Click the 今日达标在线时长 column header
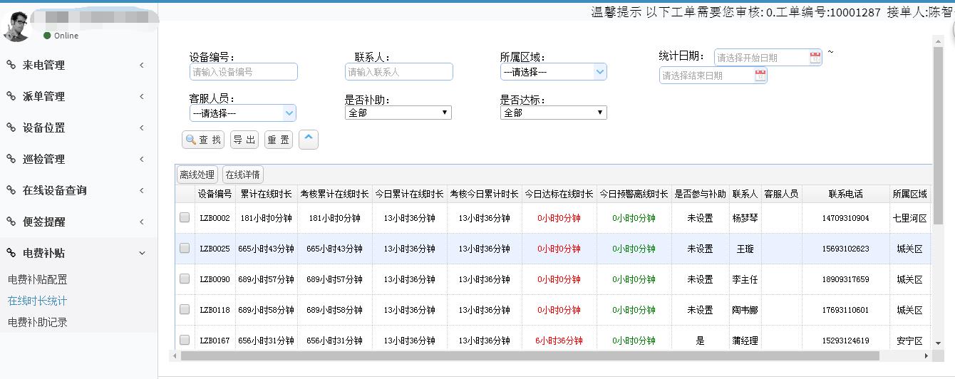 tap(559, 194)
